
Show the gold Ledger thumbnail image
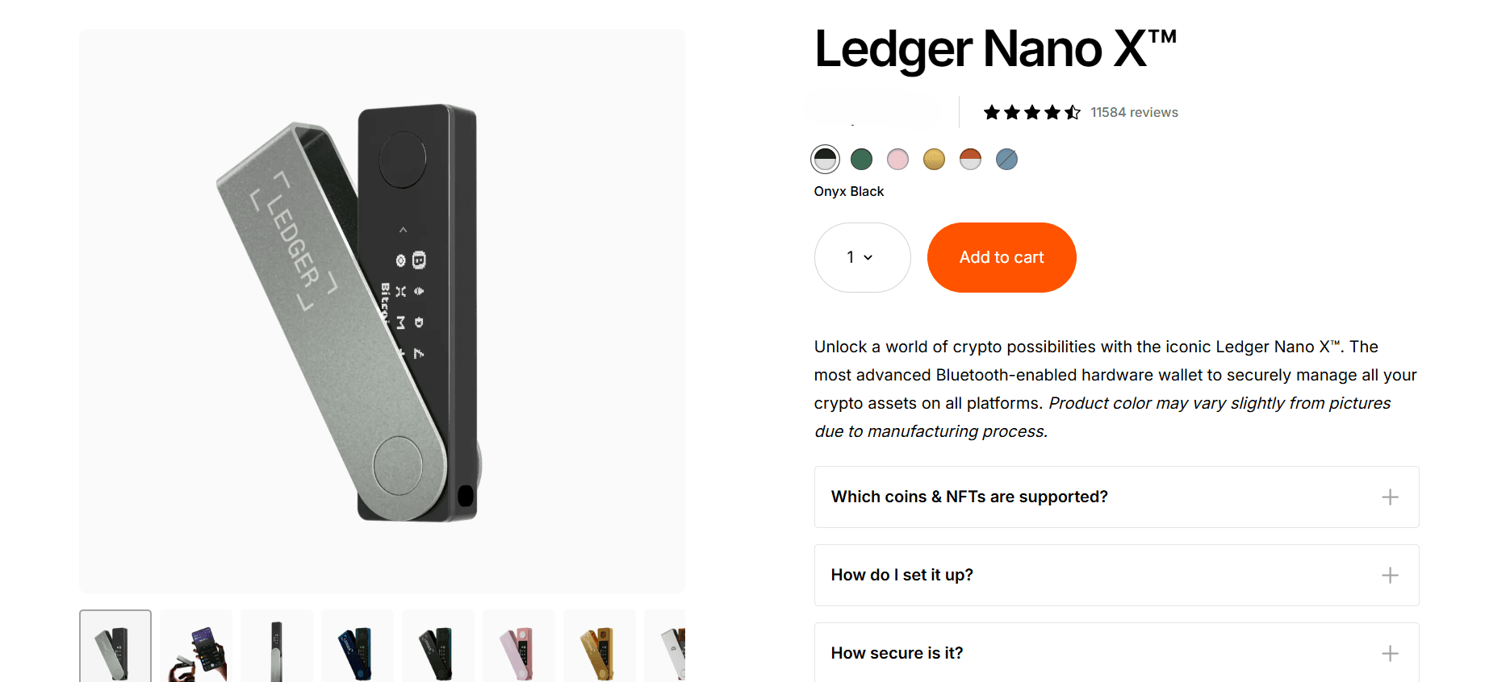pyautogui.click(x=600, y=647)
